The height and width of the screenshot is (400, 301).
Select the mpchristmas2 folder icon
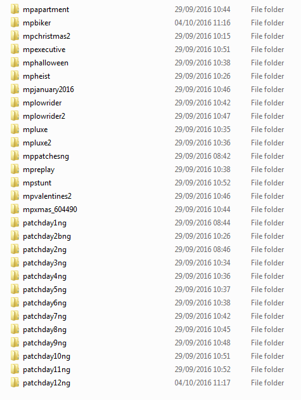[15, 36]
